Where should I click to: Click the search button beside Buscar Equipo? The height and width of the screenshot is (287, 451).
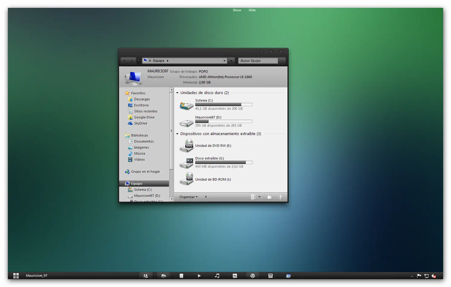coord(282,61)
